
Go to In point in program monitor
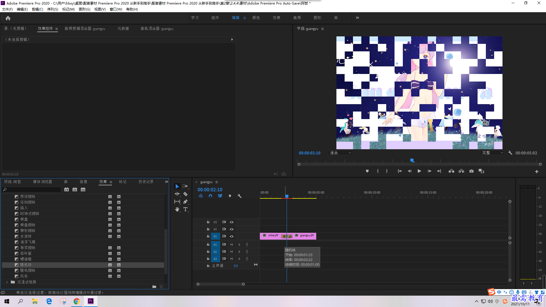click(x=400, y=171)
